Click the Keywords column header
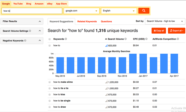The width and height of the screenshot is (186, 112). coord(59,39)
